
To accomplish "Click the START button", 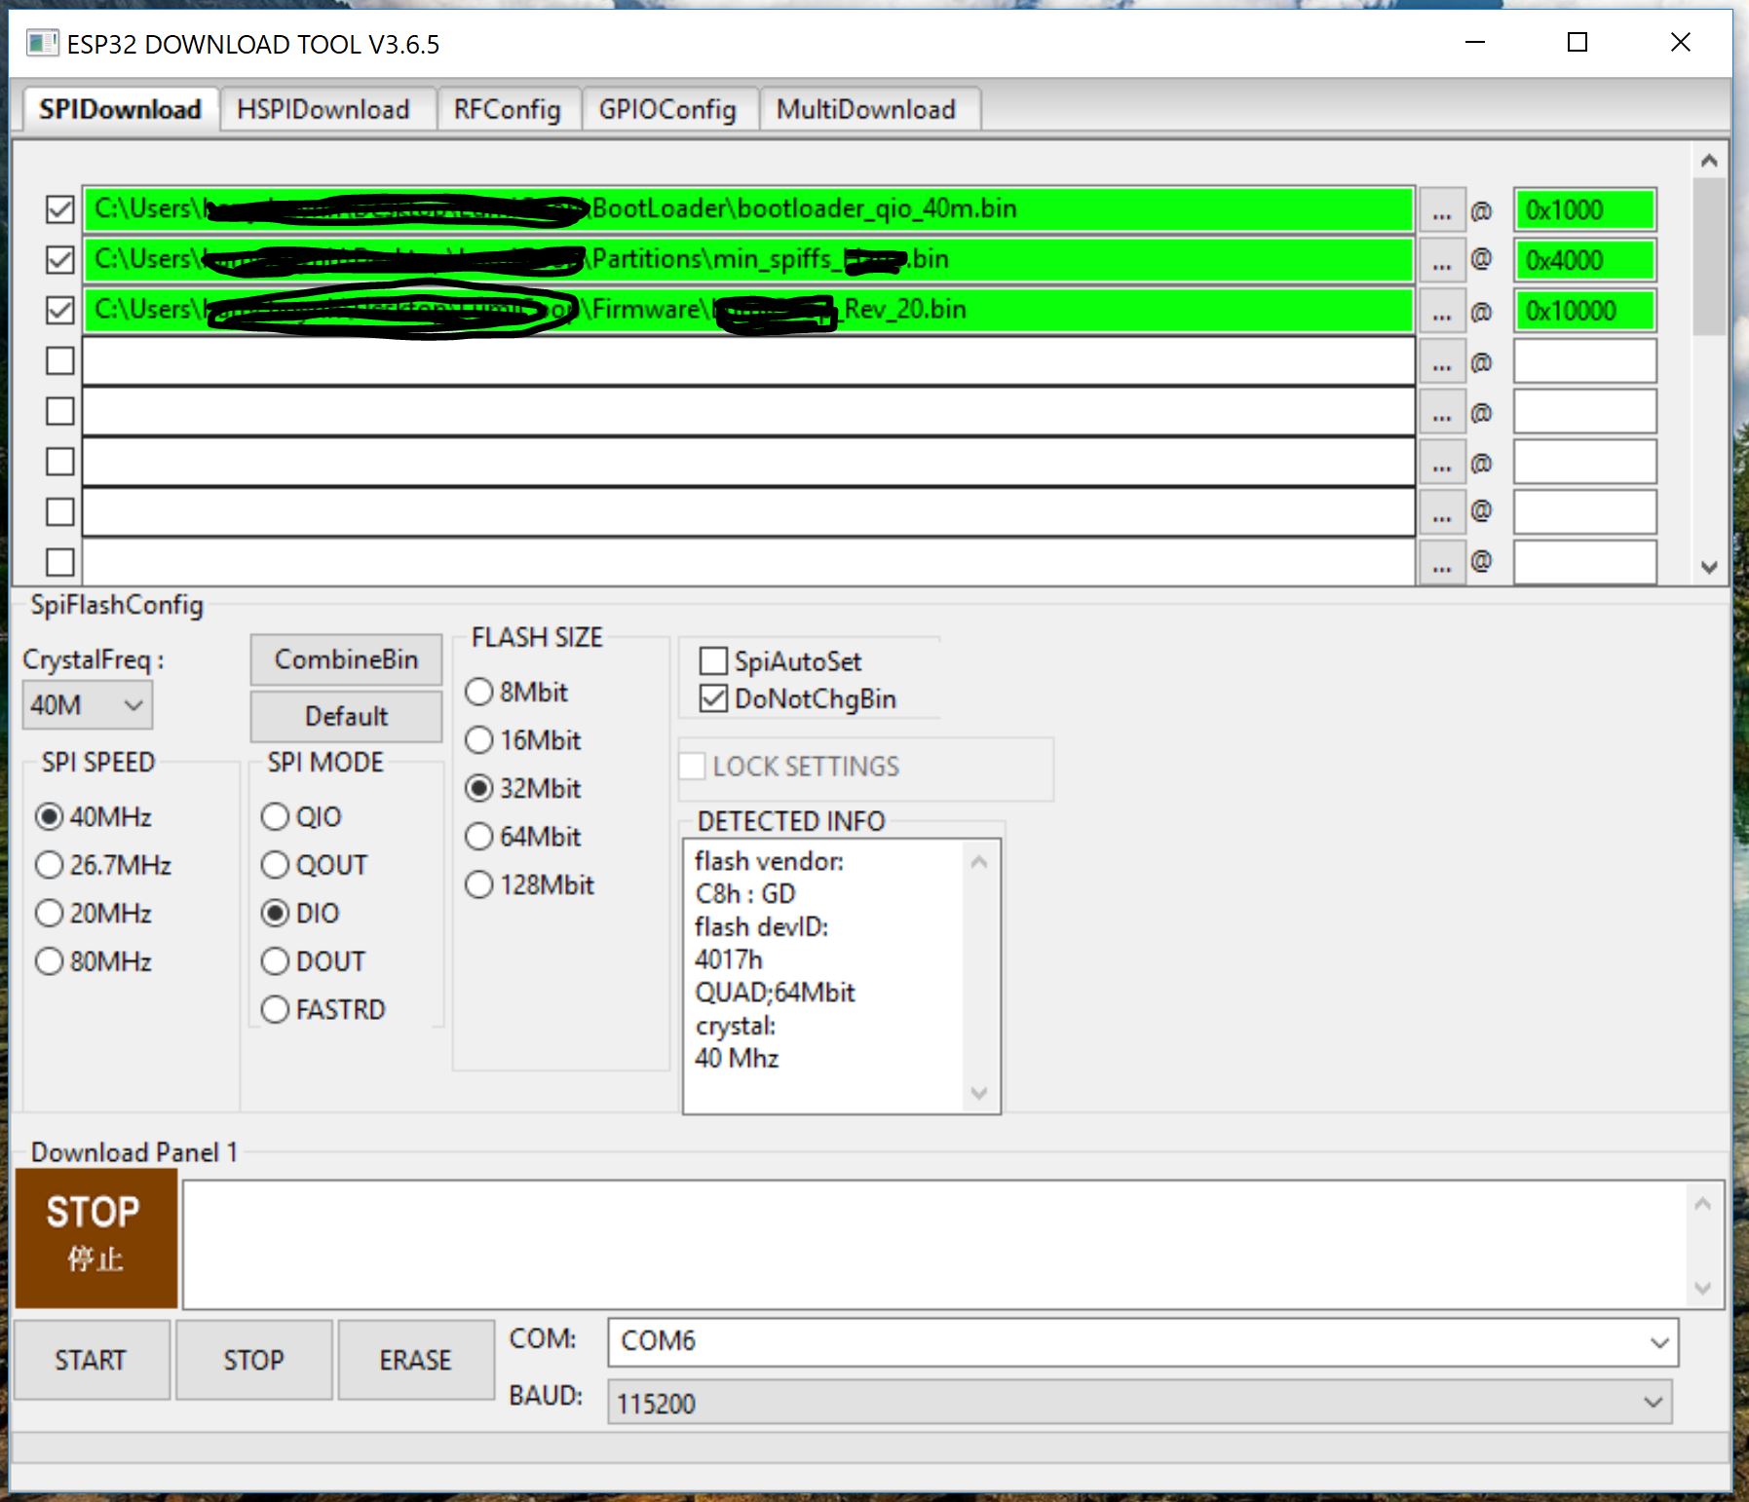I will click(91, 1360).
